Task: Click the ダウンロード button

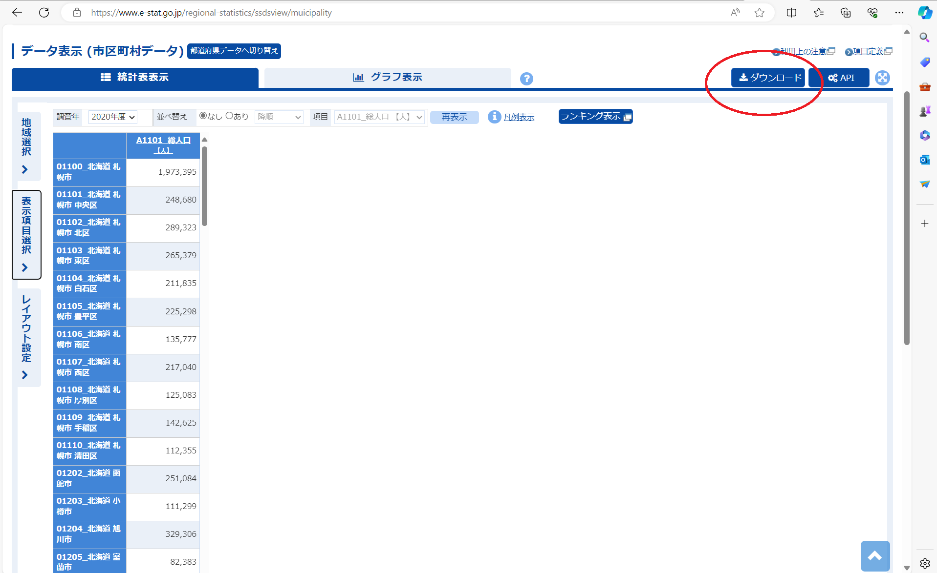Action: click(767, 78)
